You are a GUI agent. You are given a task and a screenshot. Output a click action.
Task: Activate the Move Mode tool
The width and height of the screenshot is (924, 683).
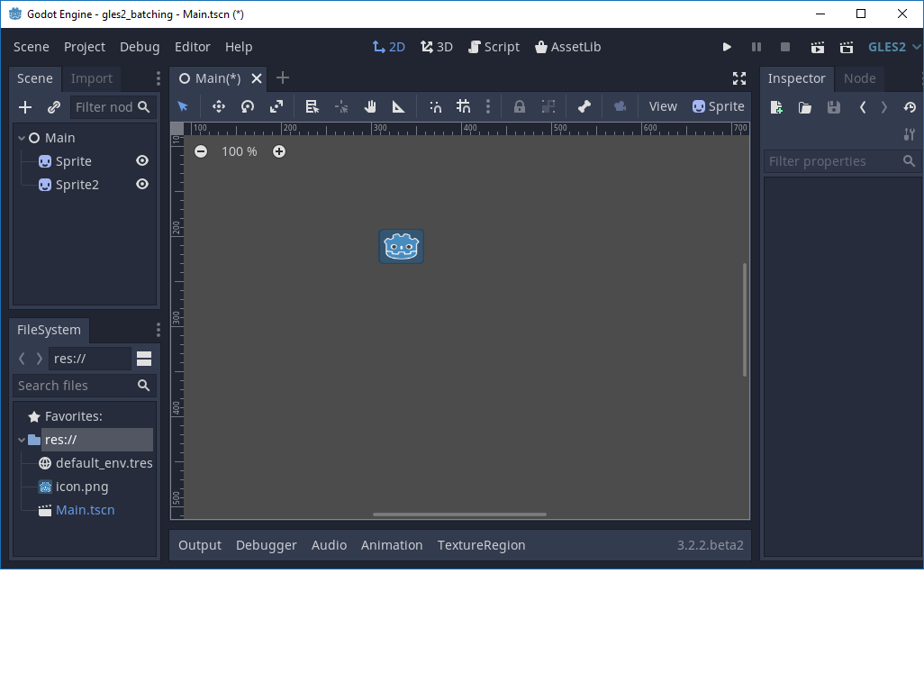(x=218, y=106)
